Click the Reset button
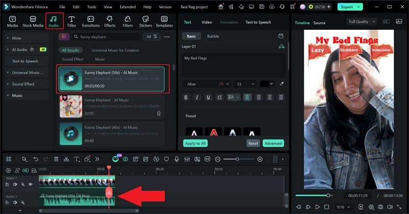Viewport: 409px width, 214px height. click(253, 144)
